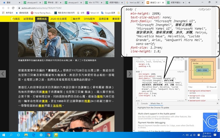
Task: Open the 二輪世界 site menu
Action: pyautogui.click(x=75, y=19)
